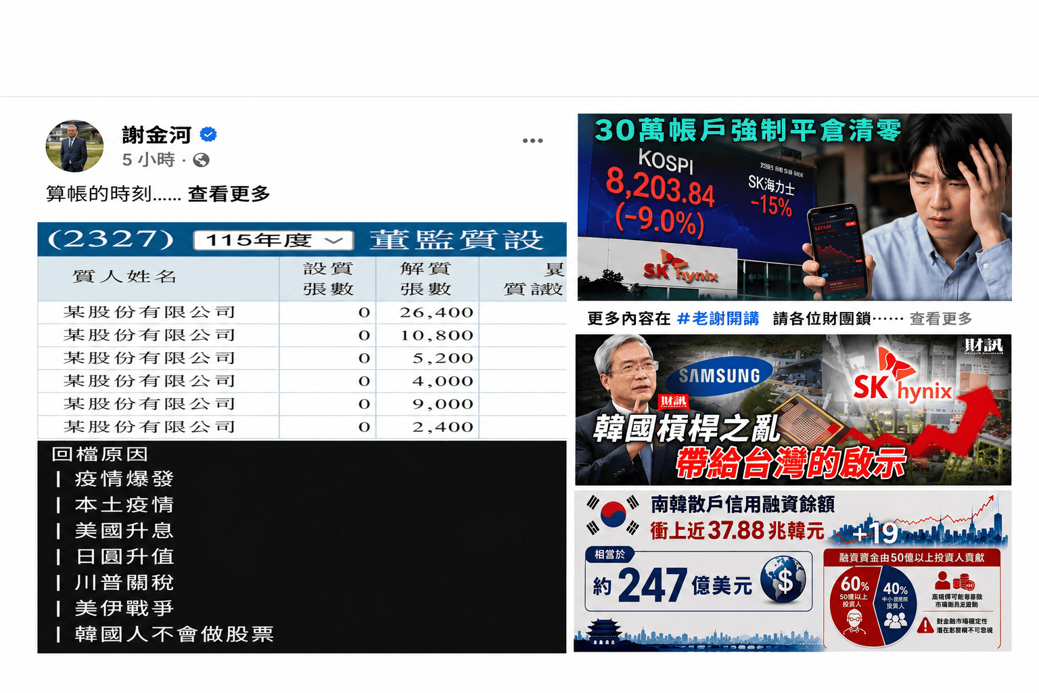1039x693 pixels.
Task: Click the 川普關稅 list item
Action: pyautogui.click(x=124, y=583)
